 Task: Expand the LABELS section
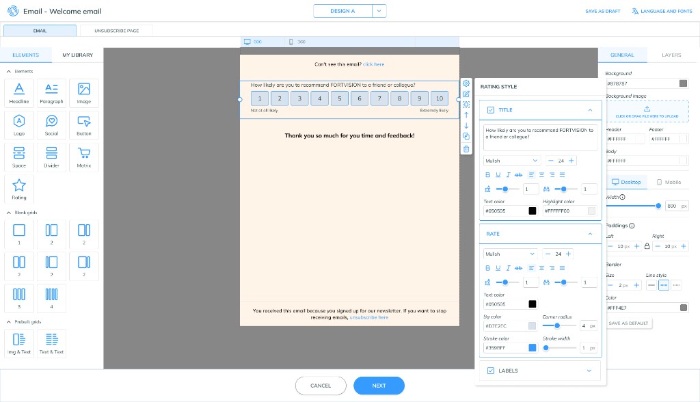click(589, 371)
